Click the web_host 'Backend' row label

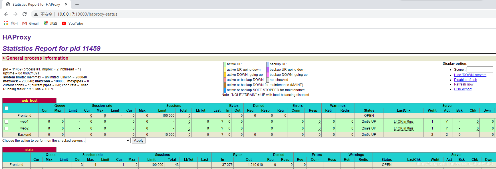pos(25,135)
